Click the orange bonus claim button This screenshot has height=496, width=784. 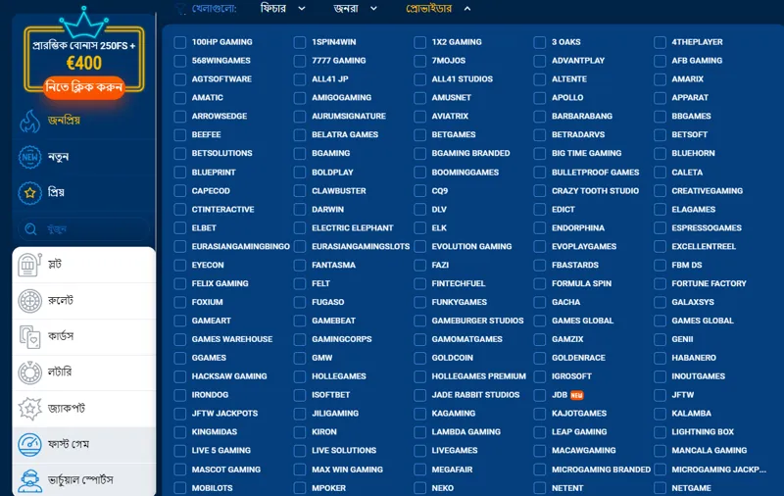[83, 87]
